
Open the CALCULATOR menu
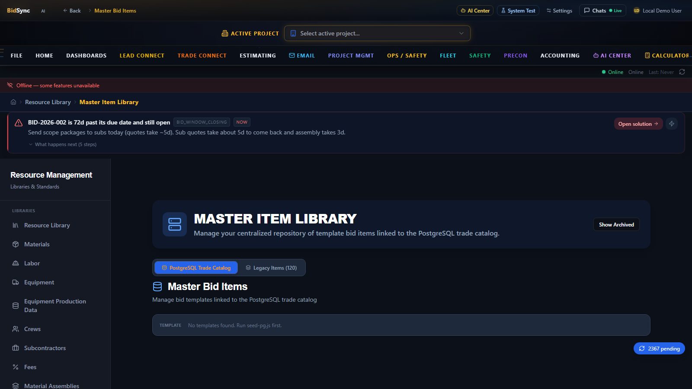coord(667,55)
